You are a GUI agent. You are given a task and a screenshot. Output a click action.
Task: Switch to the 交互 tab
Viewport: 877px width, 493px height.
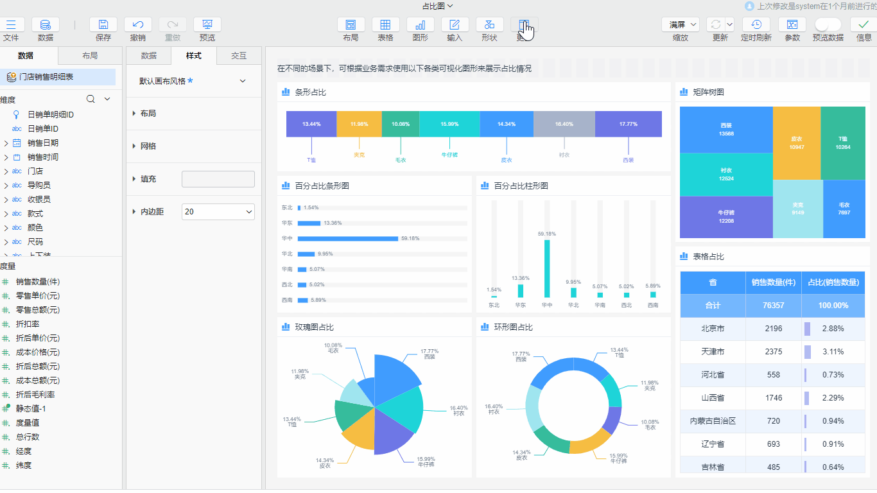pyautogui.click(x=238, y=56)
